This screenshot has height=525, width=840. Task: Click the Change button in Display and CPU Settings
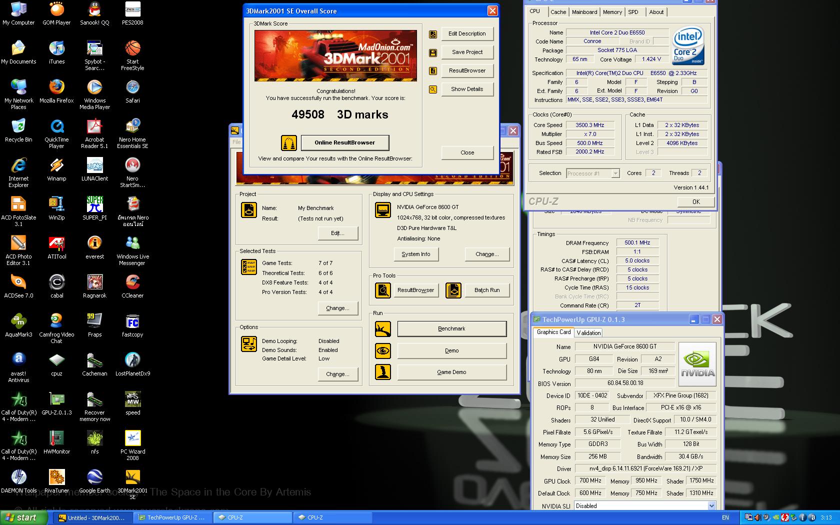[x=487, y=254]
